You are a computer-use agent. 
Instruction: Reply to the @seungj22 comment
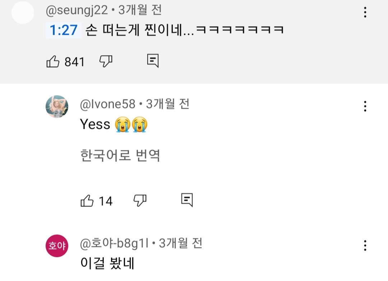153,61
